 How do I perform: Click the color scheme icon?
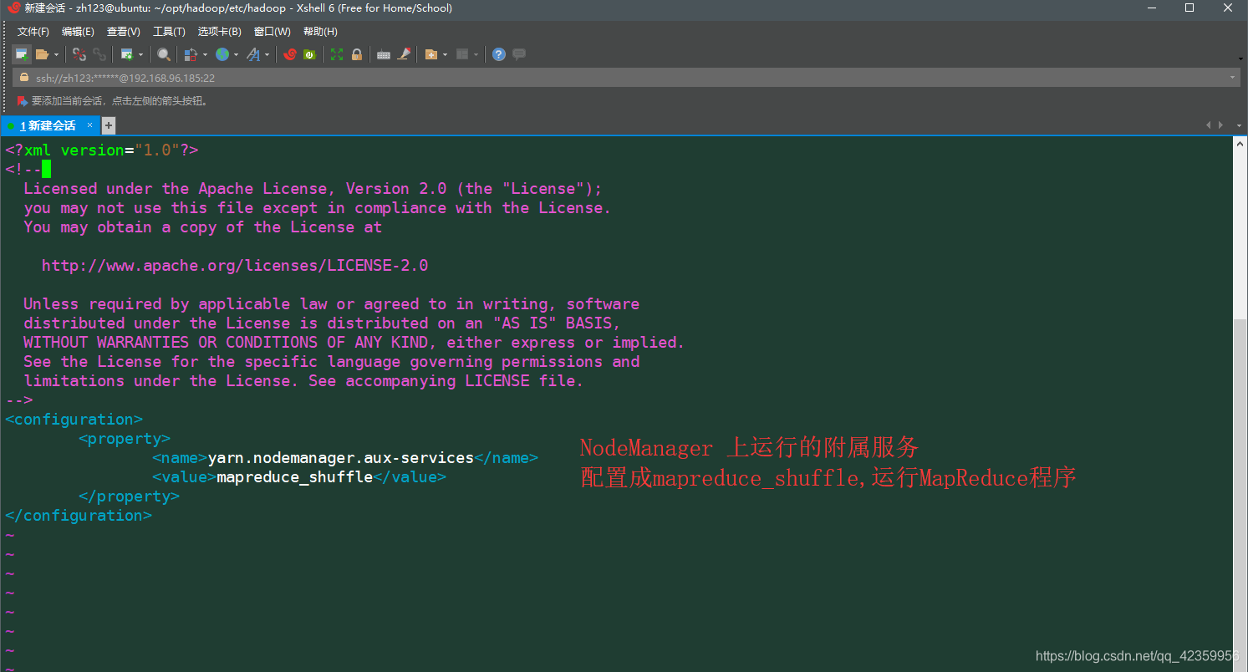tap(191, 54)
